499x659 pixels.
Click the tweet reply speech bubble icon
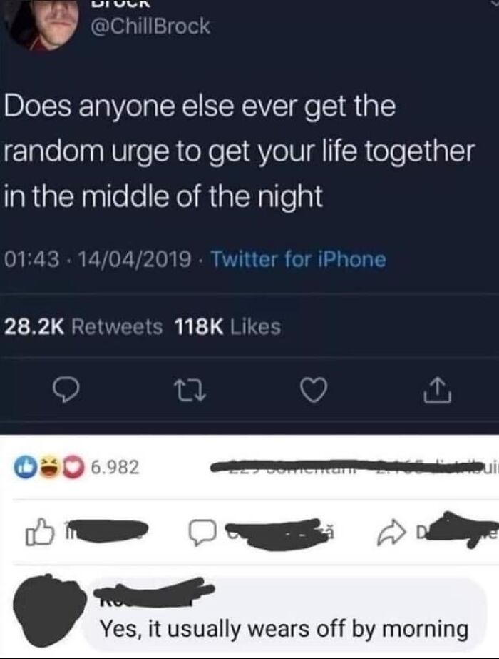(x=66, y=392)
